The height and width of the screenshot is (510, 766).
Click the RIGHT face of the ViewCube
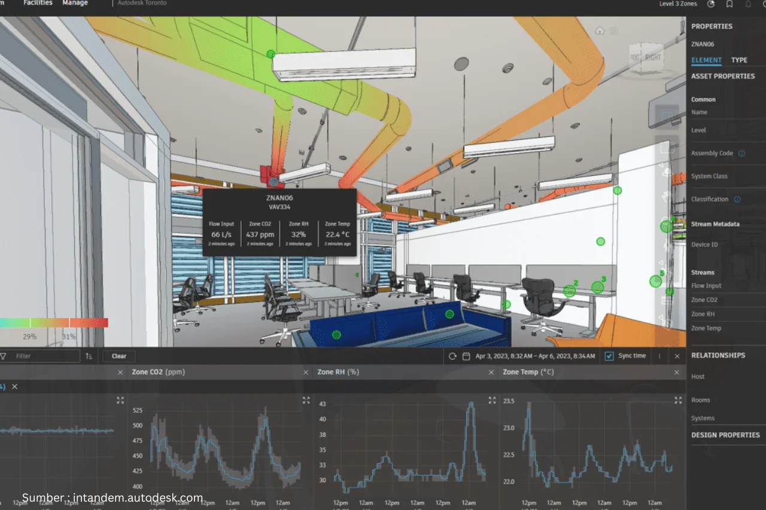pos(654,56)
